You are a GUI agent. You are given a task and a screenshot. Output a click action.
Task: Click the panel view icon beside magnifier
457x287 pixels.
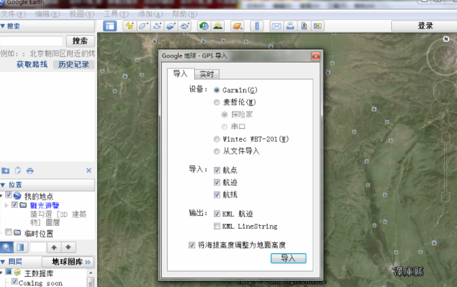[x=20, y=248]
